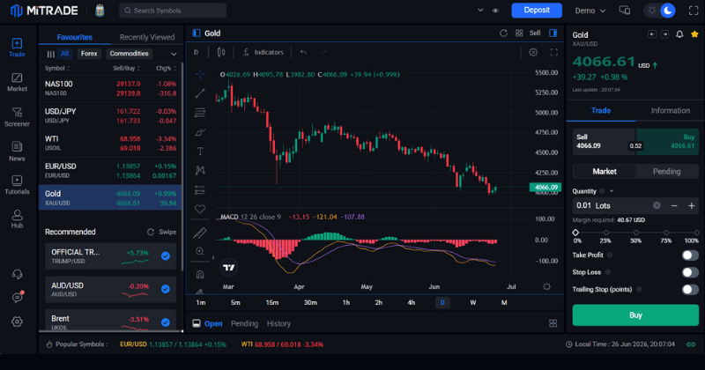Open chart settings gear
Viewport: 705px width, 370px height.
(x=533, y=53)
